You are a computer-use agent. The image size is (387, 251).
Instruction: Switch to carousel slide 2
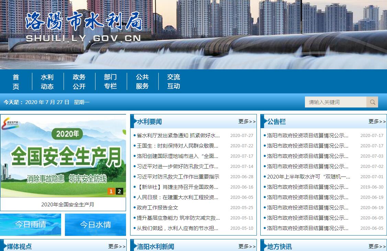tap(119, 191)
